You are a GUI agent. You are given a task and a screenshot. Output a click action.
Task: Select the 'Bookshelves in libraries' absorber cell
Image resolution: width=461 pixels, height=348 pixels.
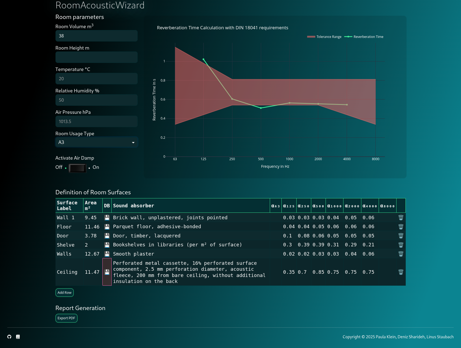pyautogui.click(x=191, y=245)
